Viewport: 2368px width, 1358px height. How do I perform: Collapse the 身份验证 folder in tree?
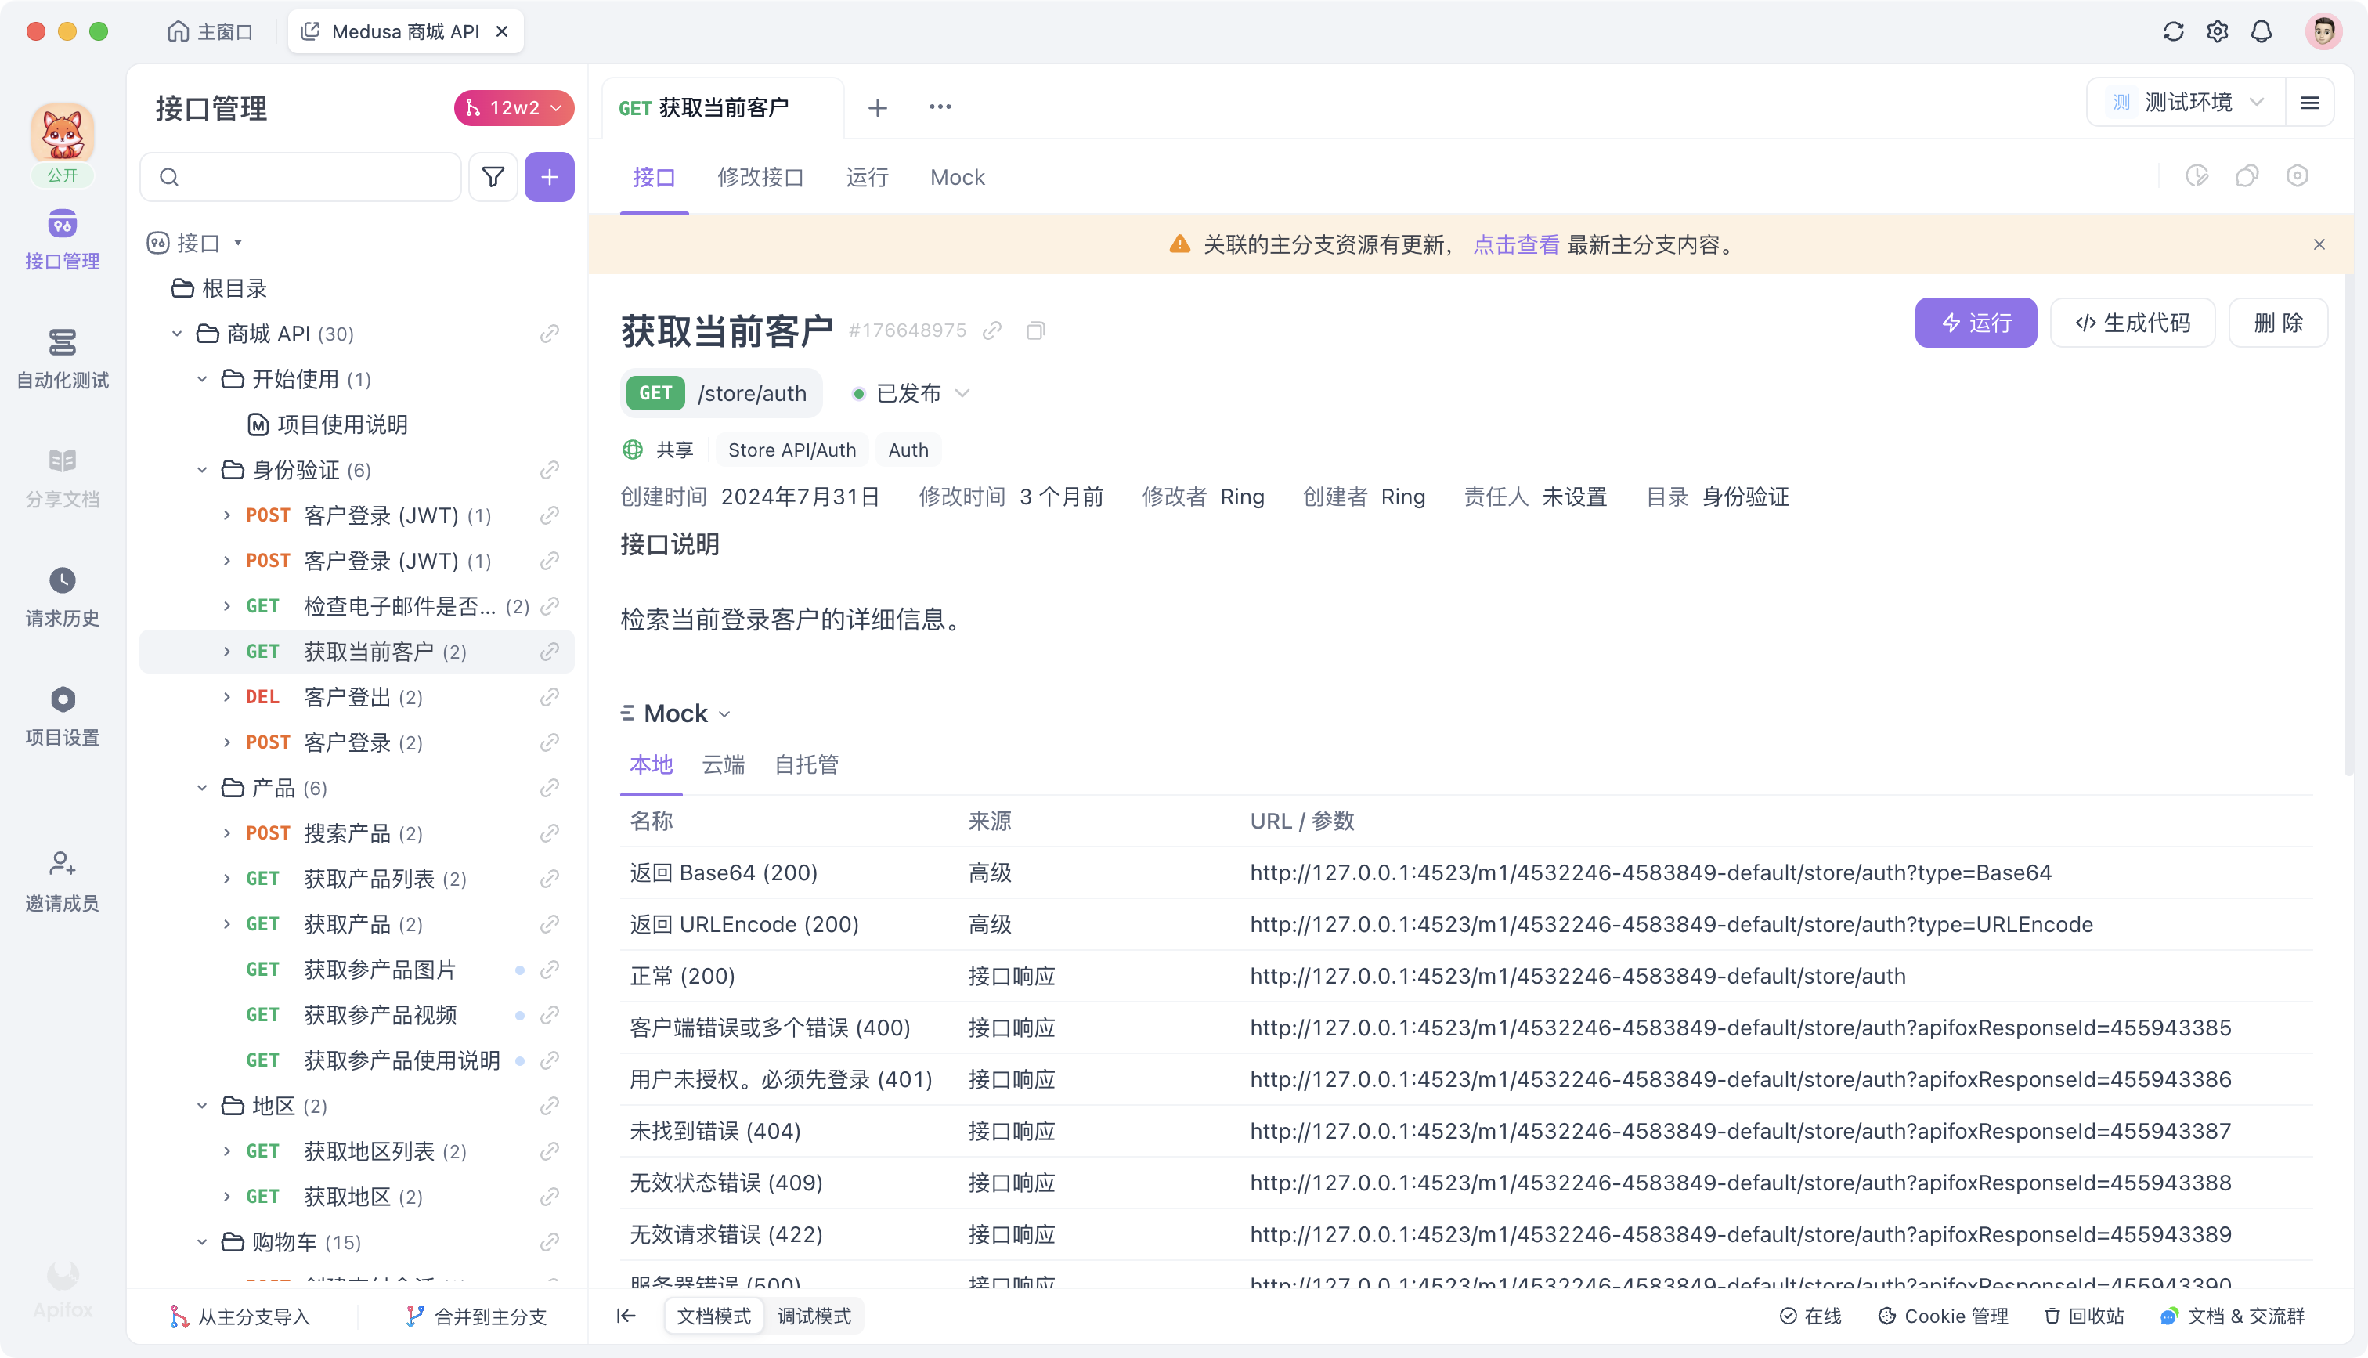click(201, 469)
